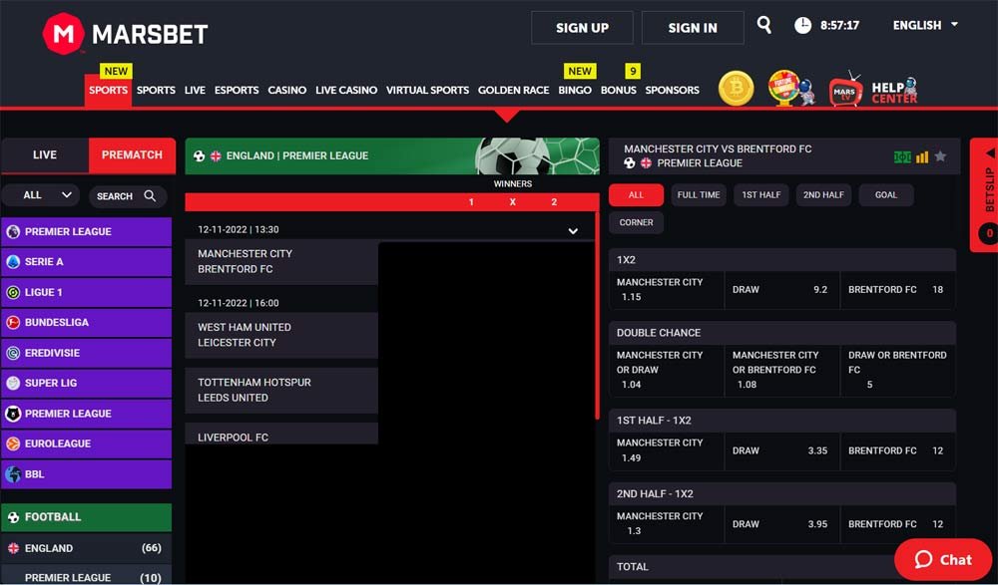Image resolution: width=998 pixels, height=585 pixels.
Task: Open the ALL sports dropdown
Action: coord(41,195)
